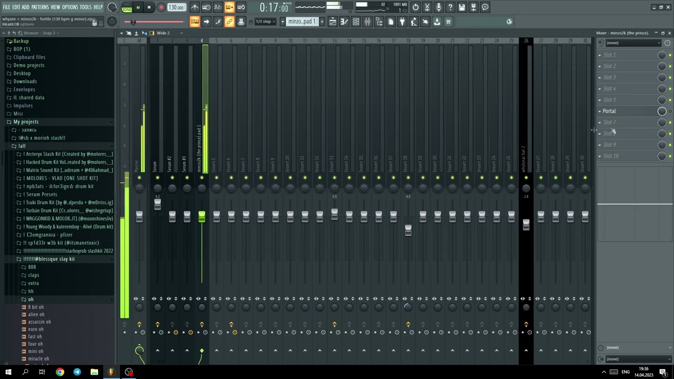Toggle multilink to controllers icon
The width and height of the screenshot is (674, 379).
230,22
